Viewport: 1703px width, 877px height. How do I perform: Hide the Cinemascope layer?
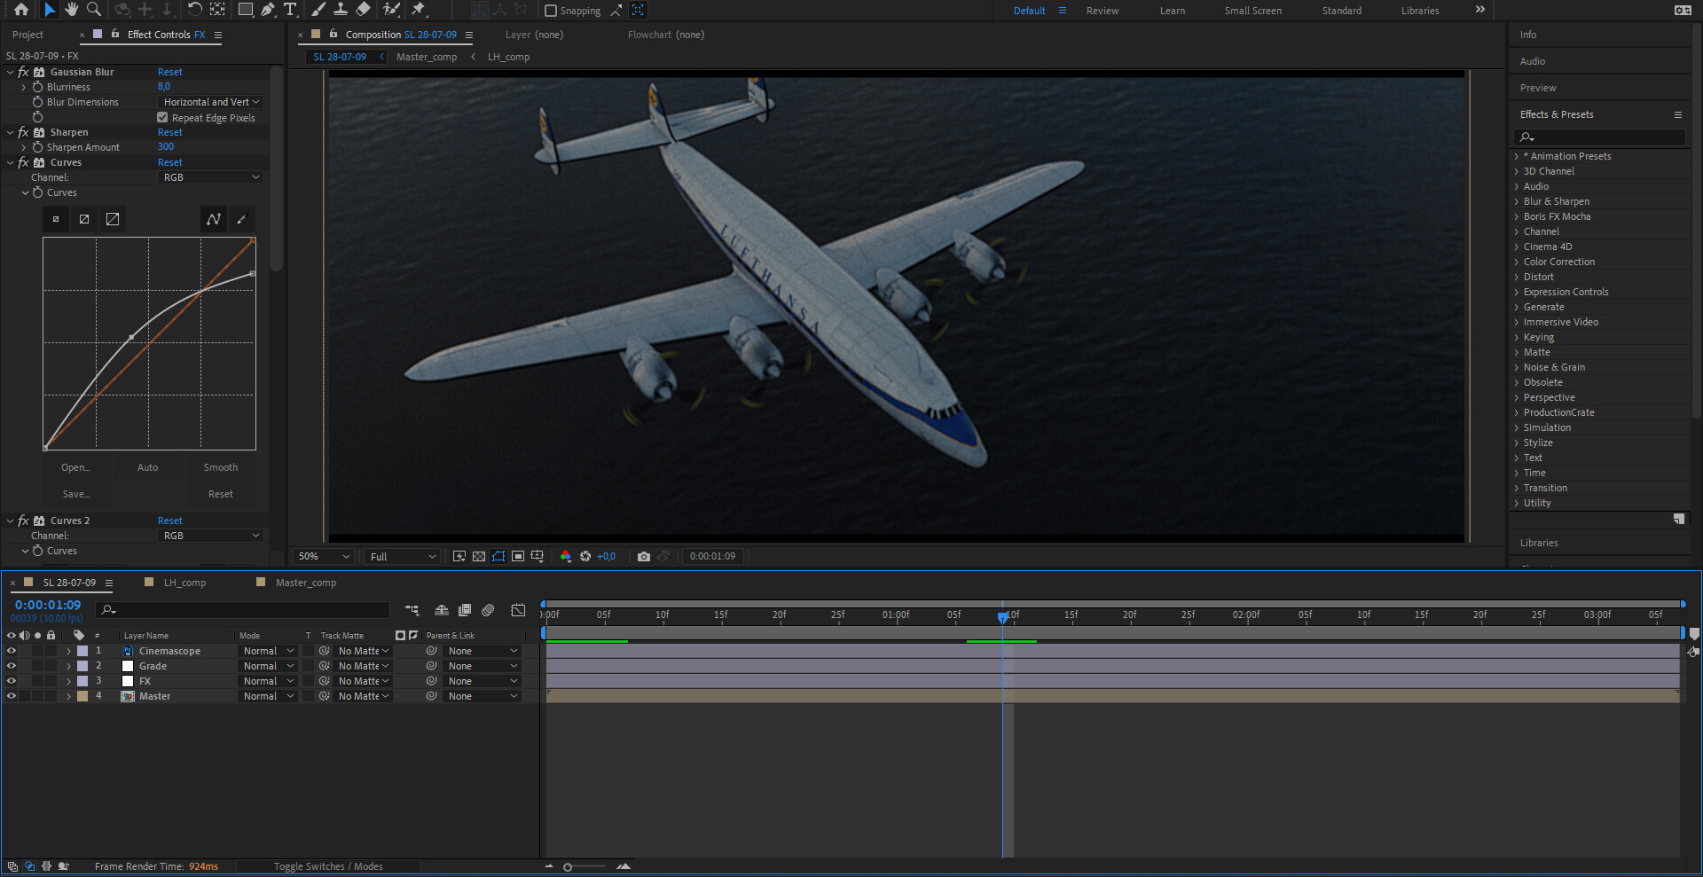[x=12, y=650]
